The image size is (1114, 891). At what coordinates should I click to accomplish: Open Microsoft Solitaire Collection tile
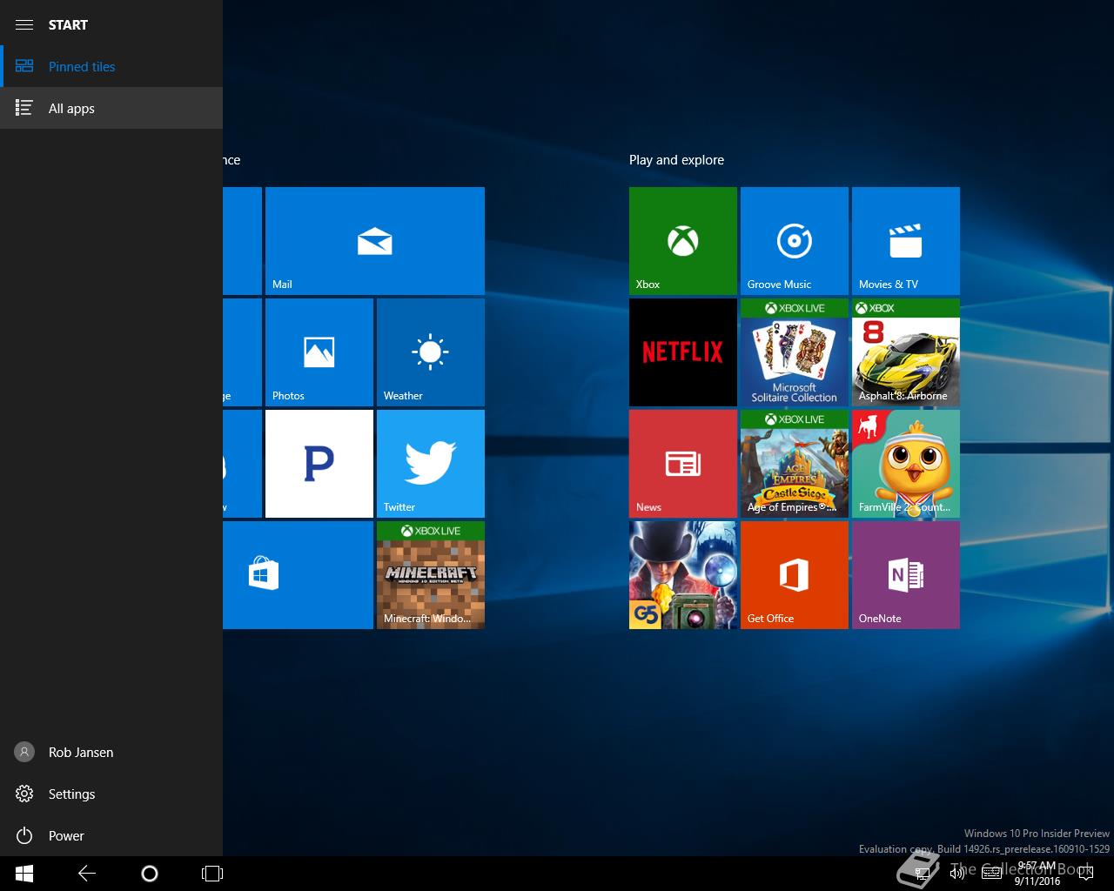pos(795,352)
